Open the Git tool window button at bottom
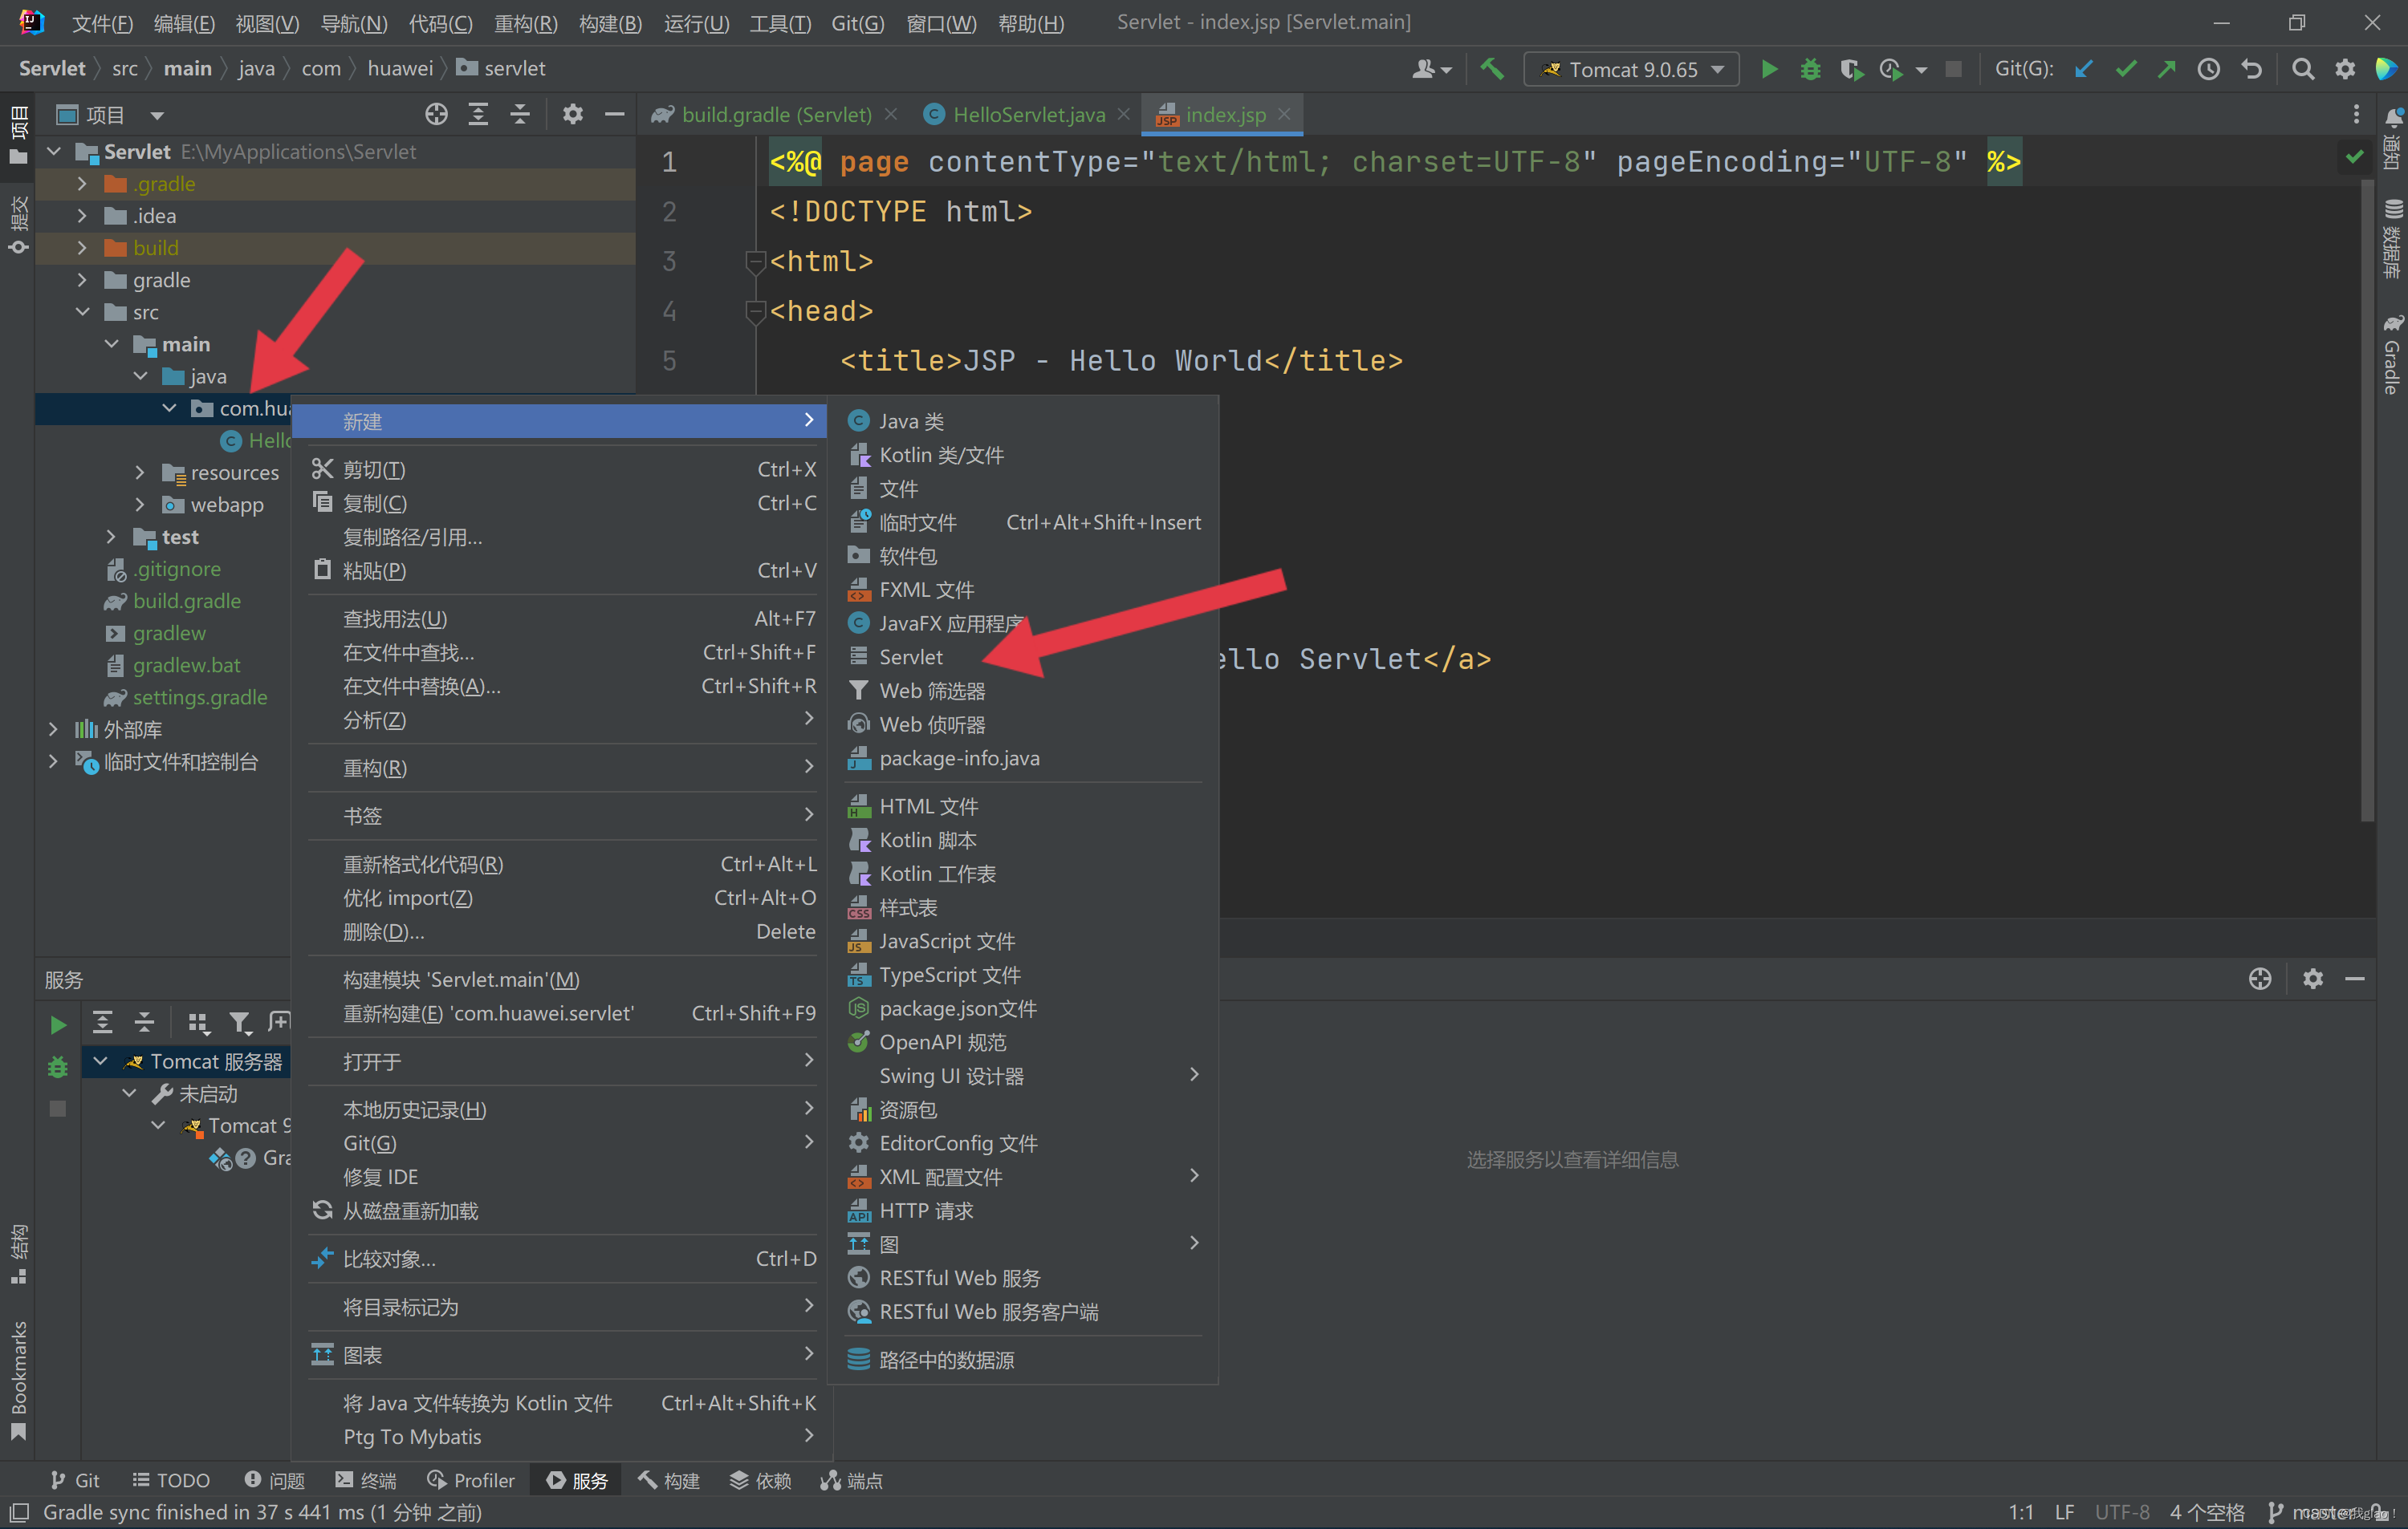 [x=75, y=1480]
